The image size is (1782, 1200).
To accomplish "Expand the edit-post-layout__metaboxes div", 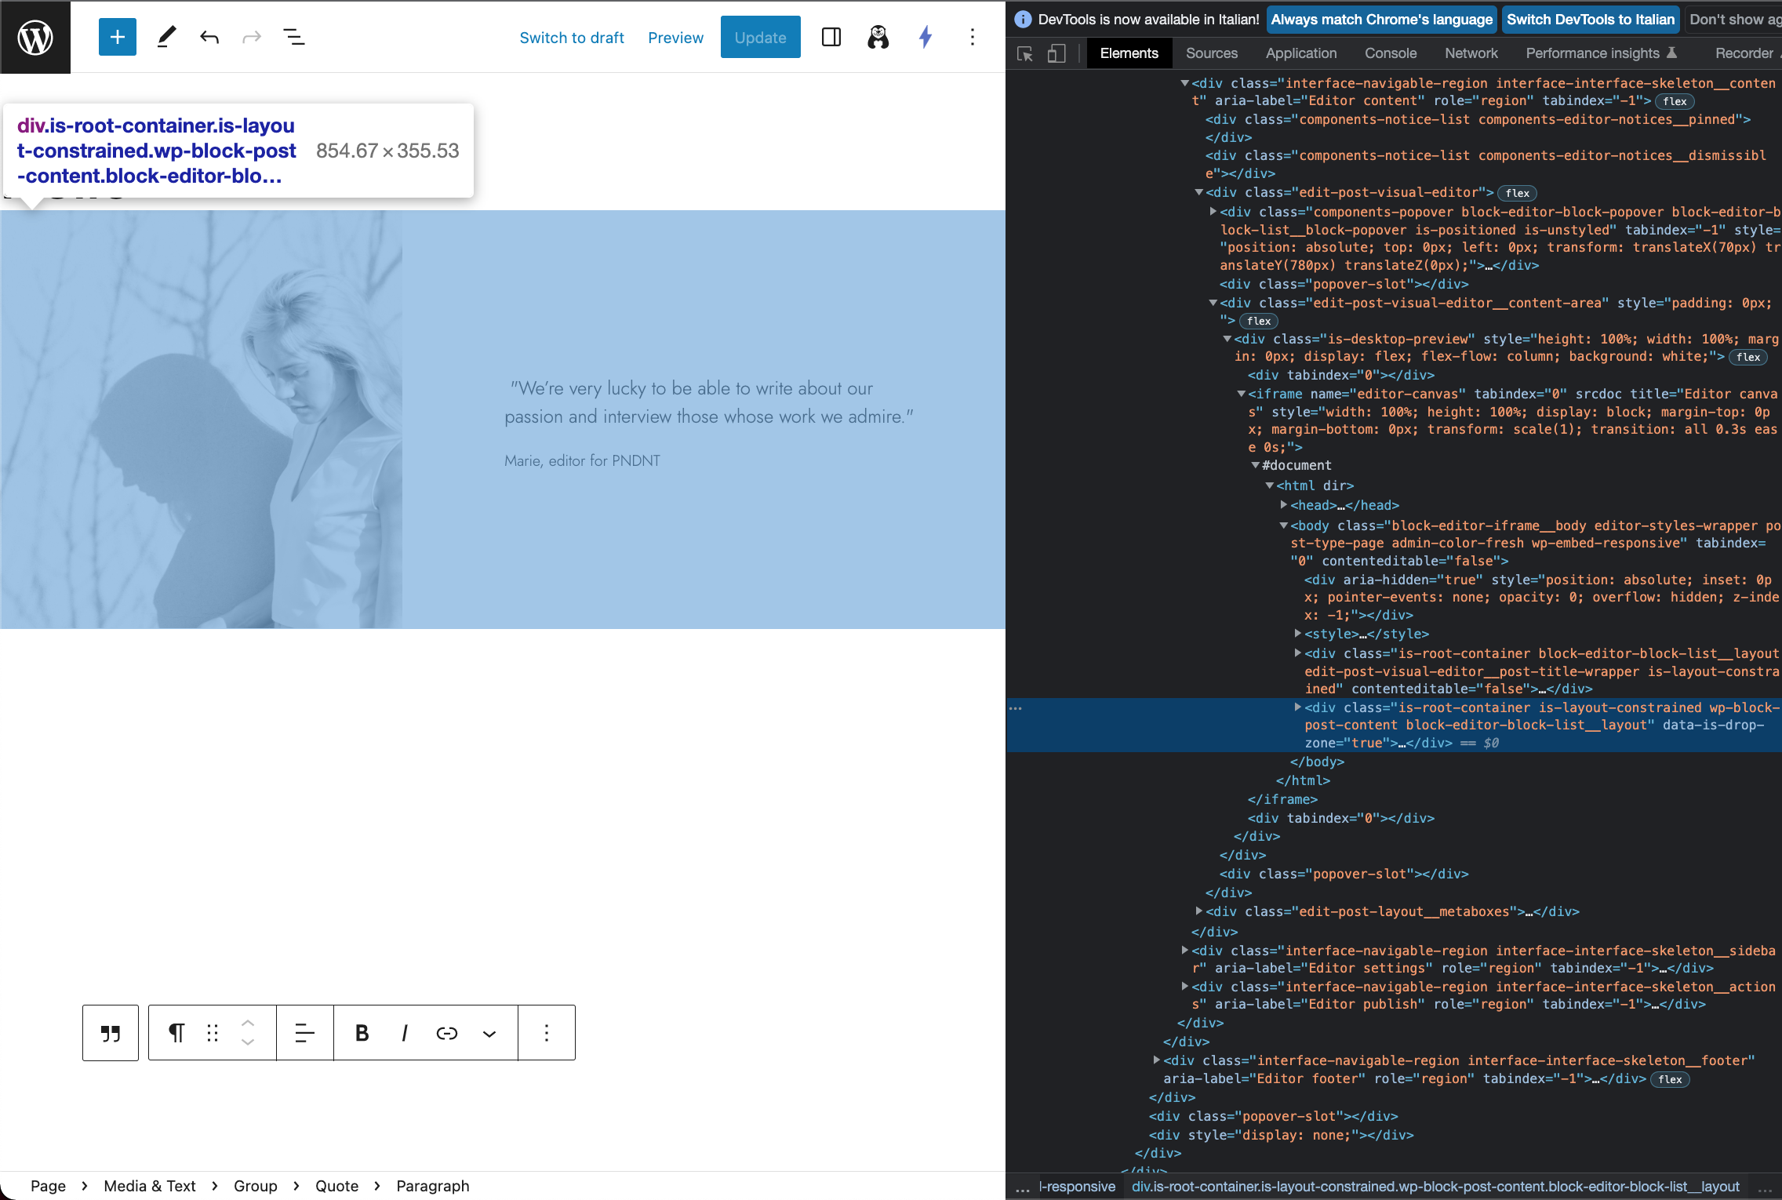I will point(1198,911).
